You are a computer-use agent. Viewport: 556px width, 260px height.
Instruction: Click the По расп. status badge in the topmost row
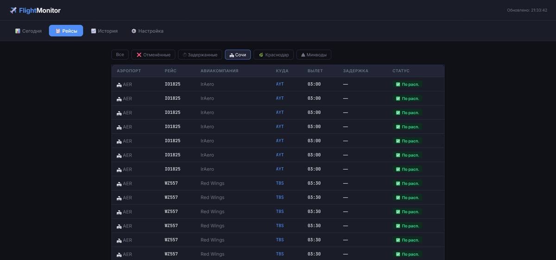pyautogui.click(x=407, y=84)
